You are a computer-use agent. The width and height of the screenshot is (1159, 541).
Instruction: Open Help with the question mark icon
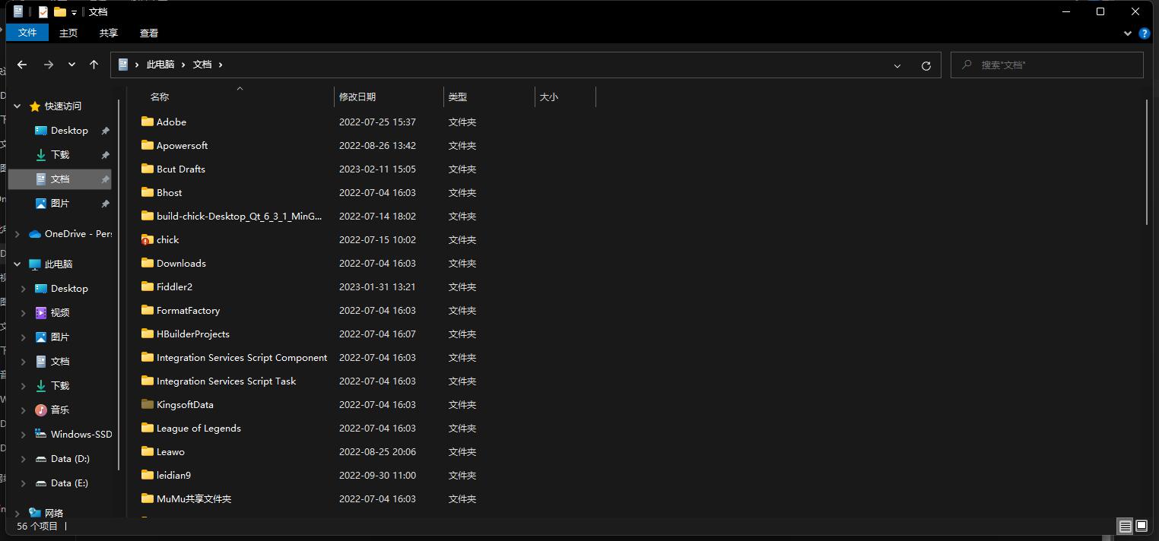(1144, 33)
